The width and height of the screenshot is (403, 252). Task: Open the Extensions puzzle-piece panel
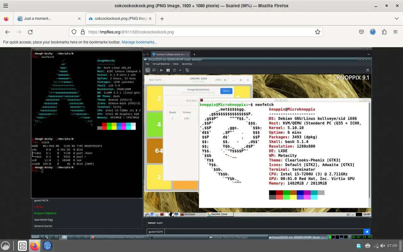point(384,32)
